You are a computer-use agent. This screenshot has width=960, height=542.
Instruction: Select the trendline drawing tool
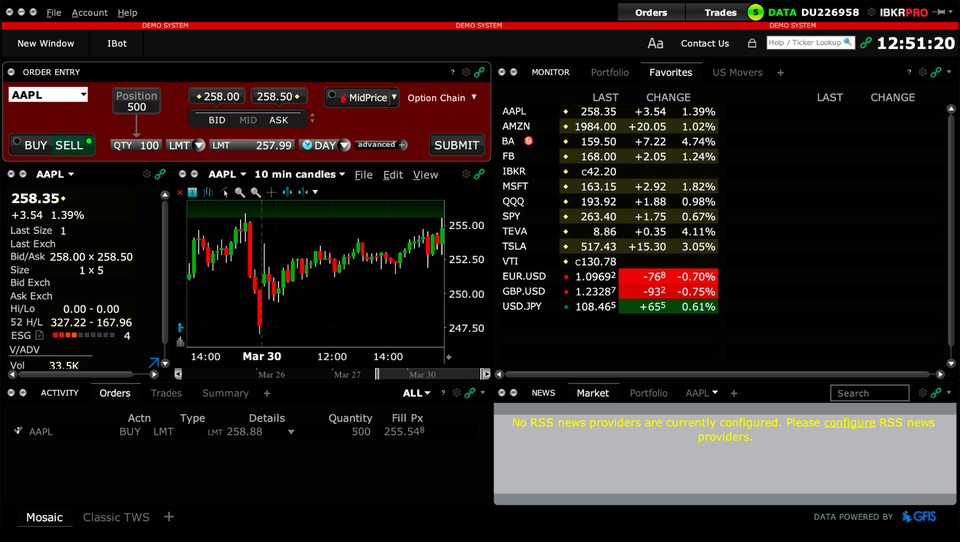pos(224,192)
